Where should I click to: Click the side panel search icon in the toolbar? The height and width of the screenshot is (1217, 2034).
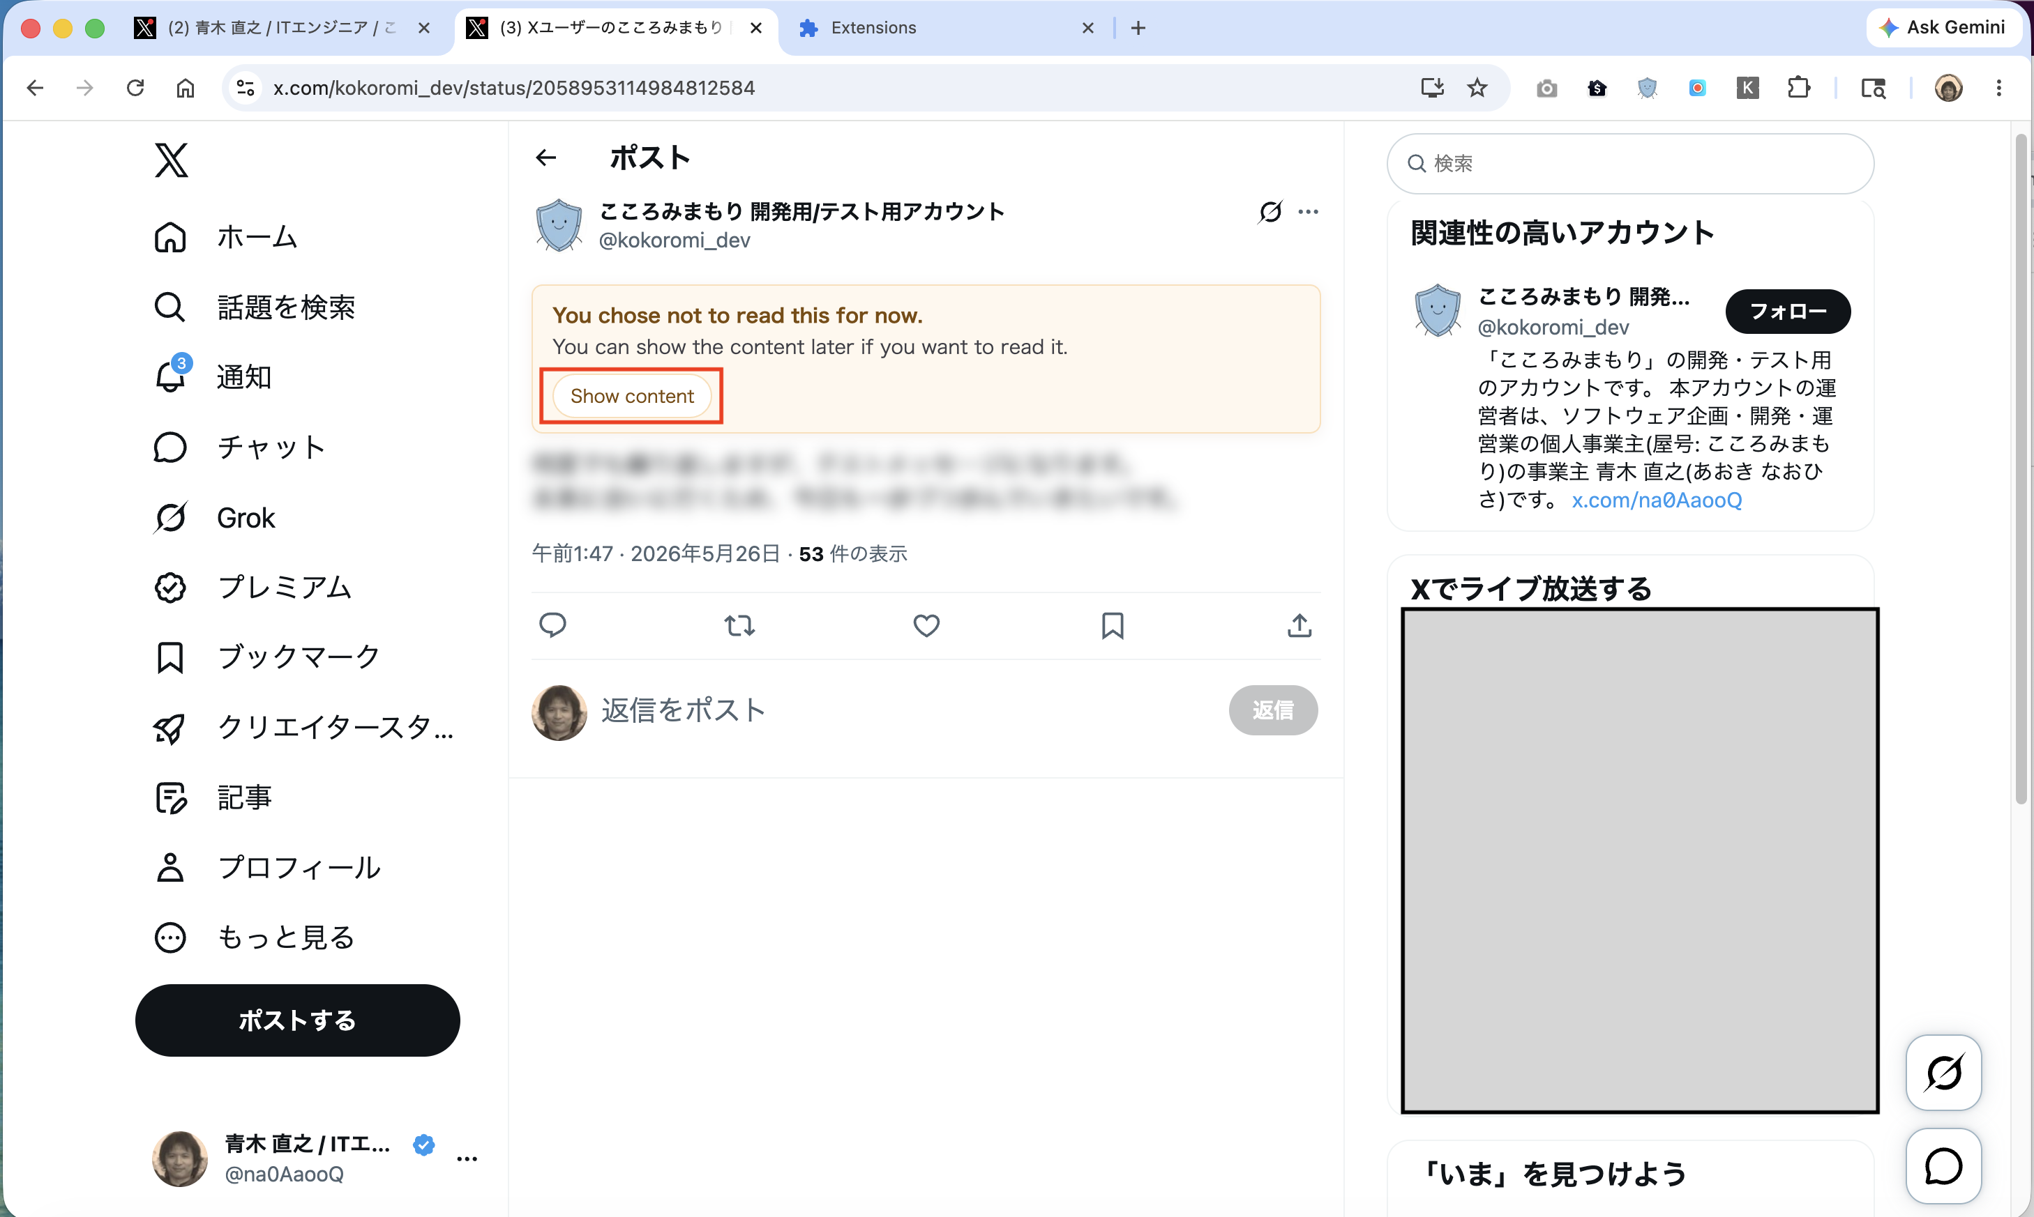pos(1873,88)
